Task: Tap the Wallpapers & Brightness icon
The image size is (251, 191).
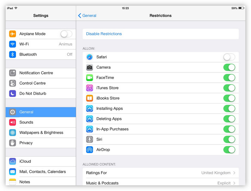Action: 13,133
